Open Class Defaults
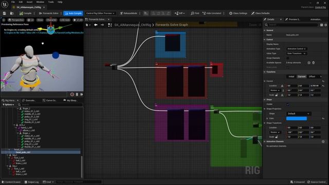 click(x=261, y=13)
